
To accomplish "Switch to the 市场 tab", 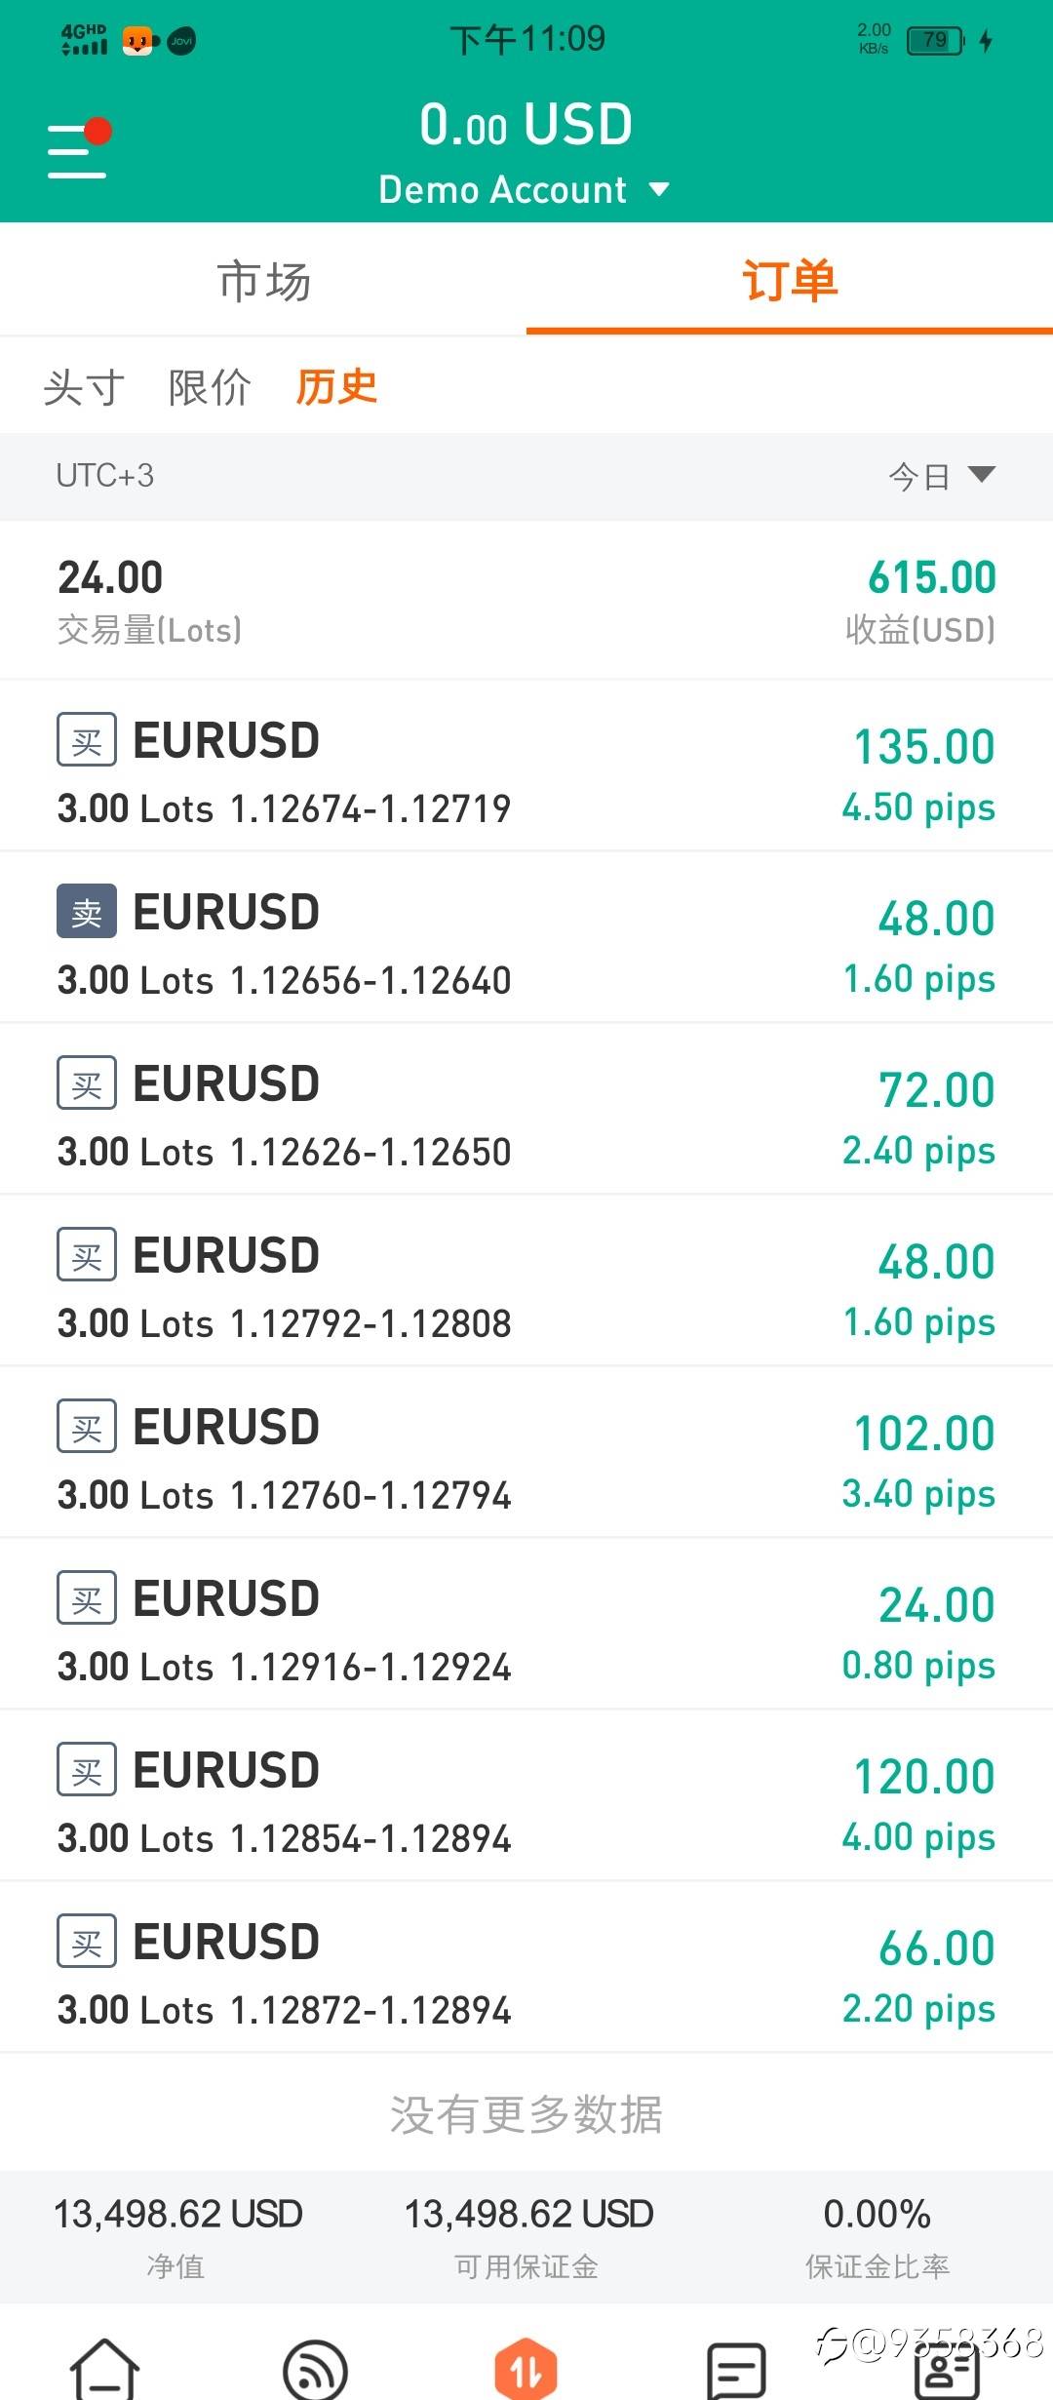I will pos(263,281).
